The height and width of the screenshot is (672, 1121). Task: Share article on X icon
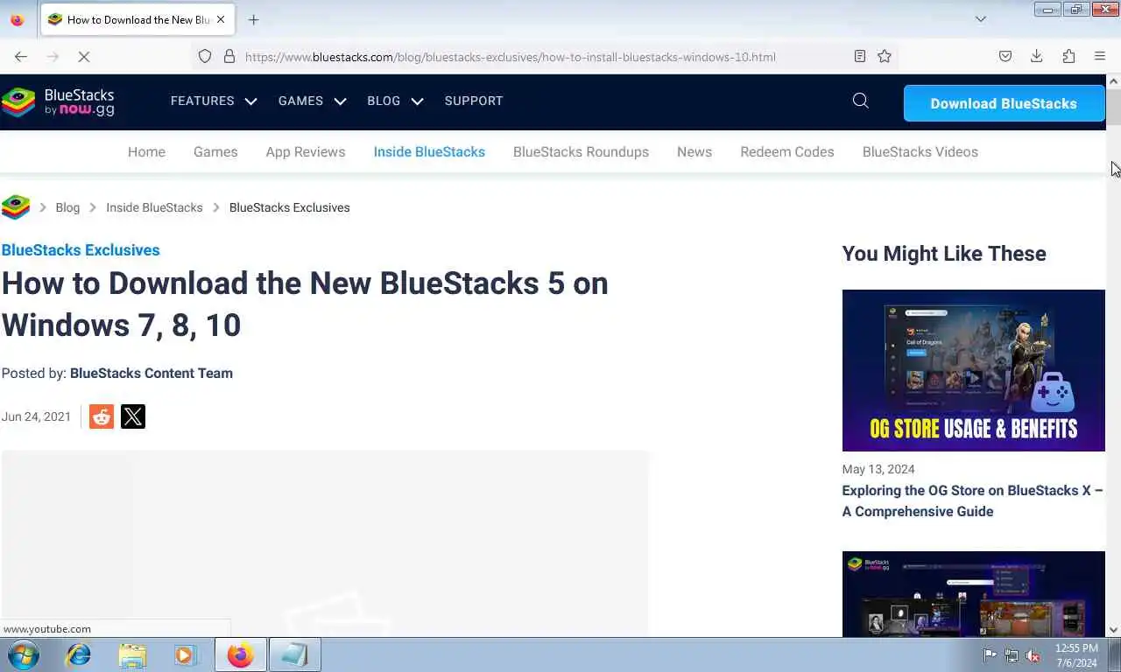coord(133,416)
